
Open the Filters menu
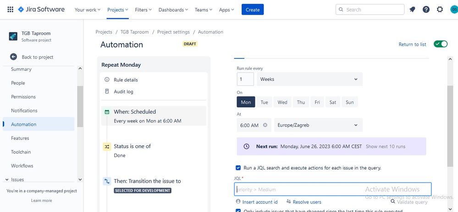[143, 10]
